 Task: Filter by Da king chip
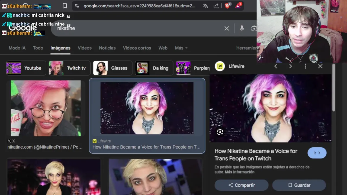(x=154, y=68)
